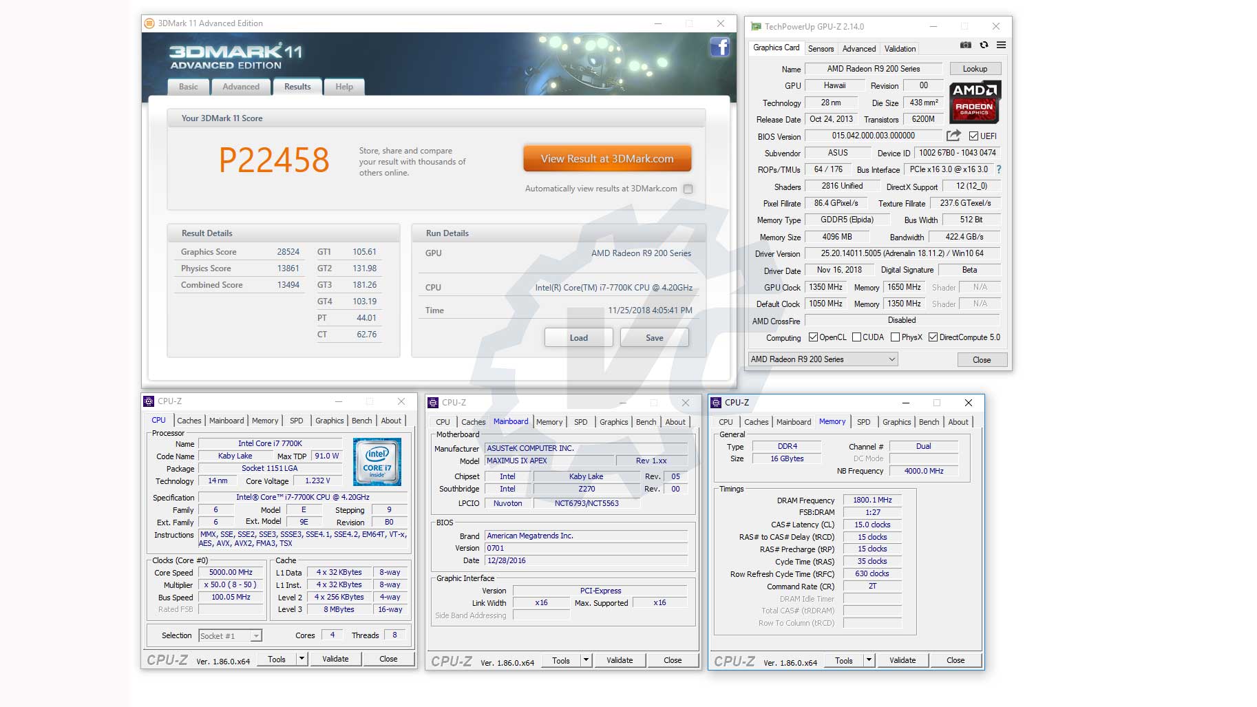Click the GPU Name field in GPU-Z
1257x707 pixels.
(x=874, y=69)
